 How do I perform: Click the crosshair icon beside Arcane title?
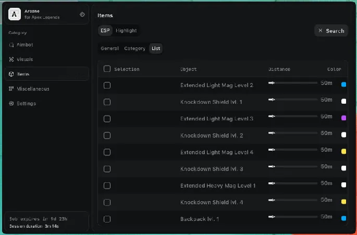click(82, 15)
